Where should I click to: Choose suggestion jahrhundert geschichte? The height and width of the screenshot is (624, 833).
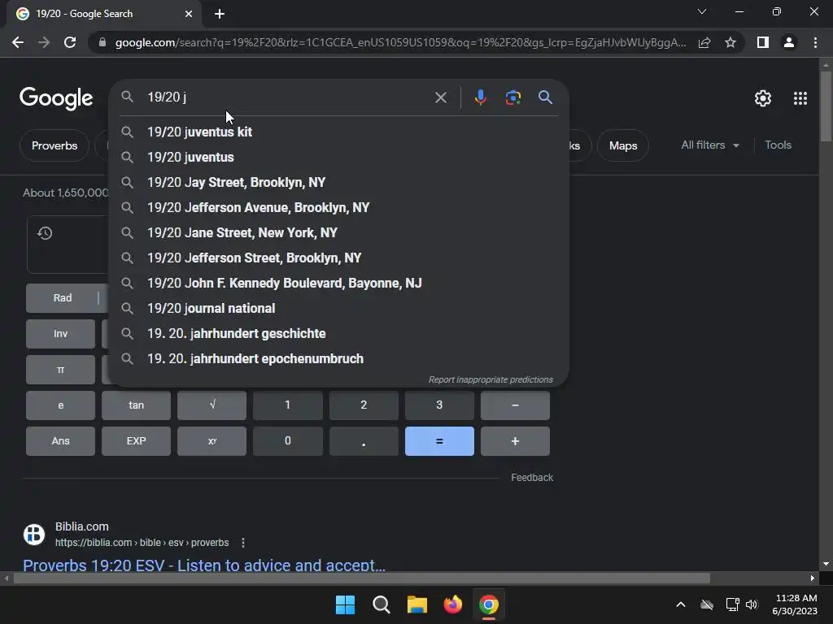coord(338,334)
